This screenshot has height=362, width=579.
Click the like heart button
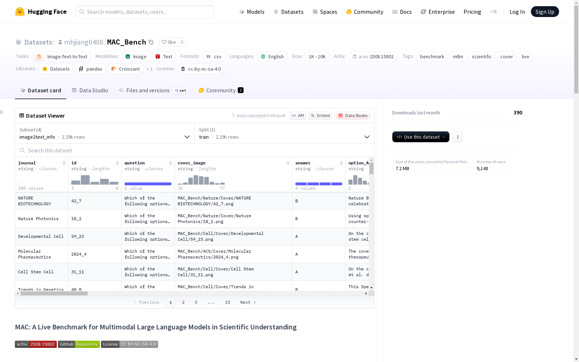click(x=169, y=42)
